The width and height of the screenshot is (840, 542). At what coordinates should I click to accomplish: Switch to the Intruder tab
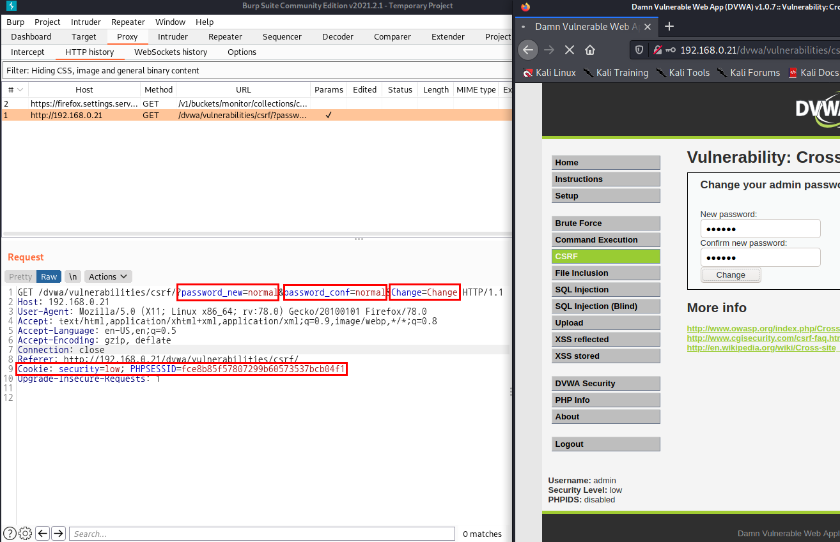point(173,36)
